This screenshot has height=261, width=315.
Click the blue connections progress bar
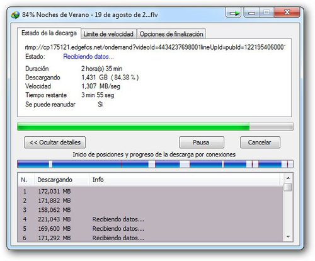(x=155, y=164)
